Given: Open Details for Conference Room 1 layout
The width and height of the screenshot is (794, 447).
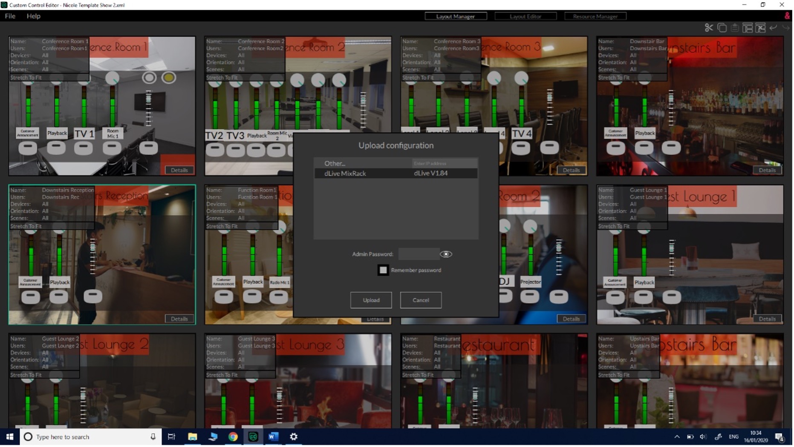Looking at the screenshot, I should coord(179,171).
